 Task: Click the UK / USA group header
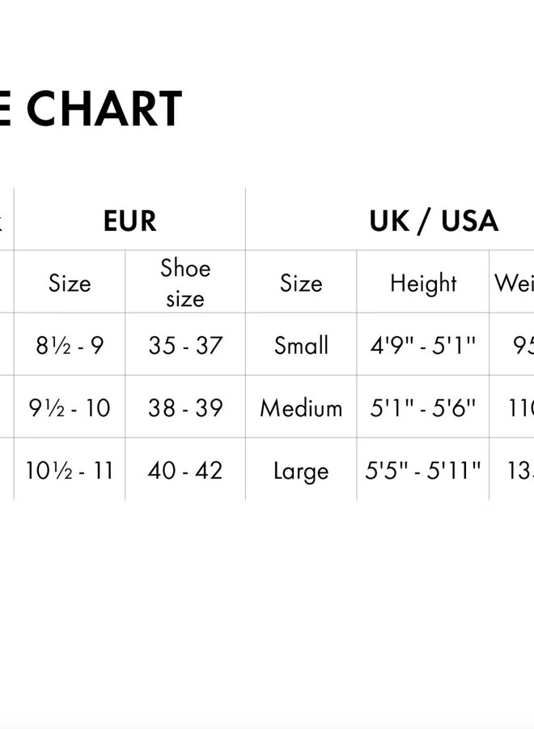point(433,220)
